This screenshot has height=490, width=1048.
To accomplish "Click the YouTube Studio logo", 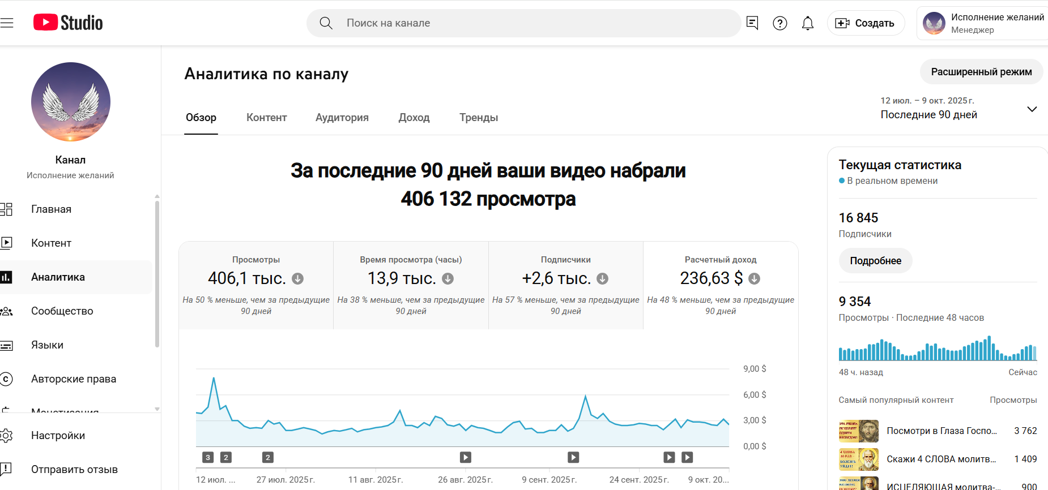I will pyautogui.click(x=68, y=23).
